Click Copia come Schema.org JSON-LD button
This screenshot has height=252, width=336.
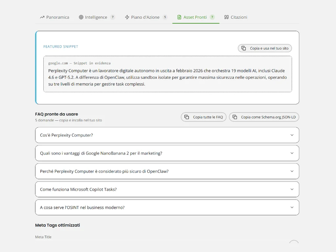click(264, 117)
